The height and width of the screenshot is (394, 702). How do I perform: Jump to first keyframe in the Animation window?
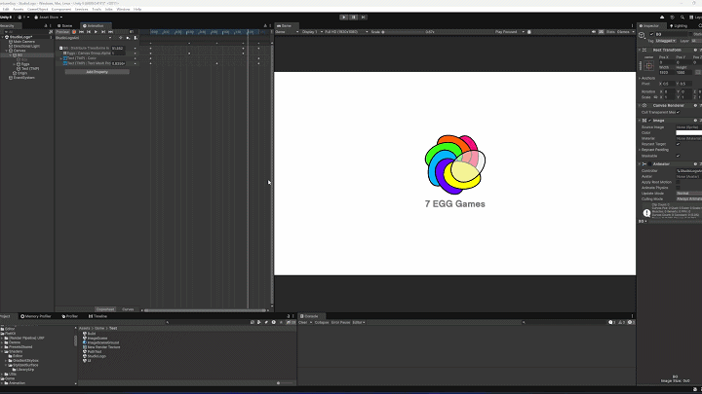[82, 32]
